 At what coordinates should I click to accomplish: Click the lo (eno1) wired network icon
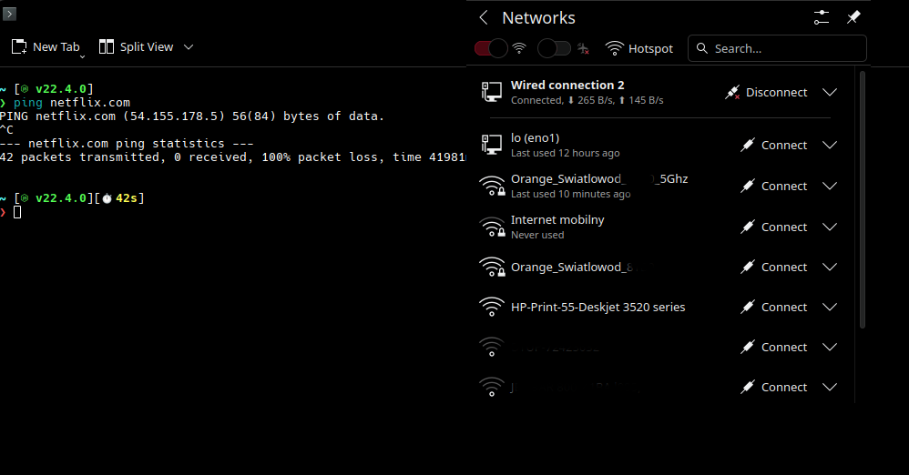(x=492, y=145)
